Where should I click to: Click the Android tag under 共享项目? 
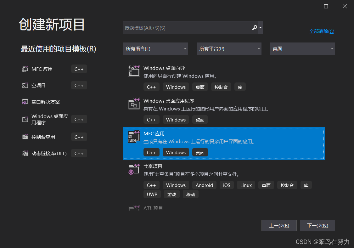tap(204, 185)
